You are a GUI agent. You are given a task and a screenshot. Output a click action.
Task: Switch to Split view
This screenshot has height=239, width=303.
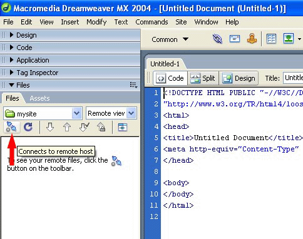tap(203, 78)
